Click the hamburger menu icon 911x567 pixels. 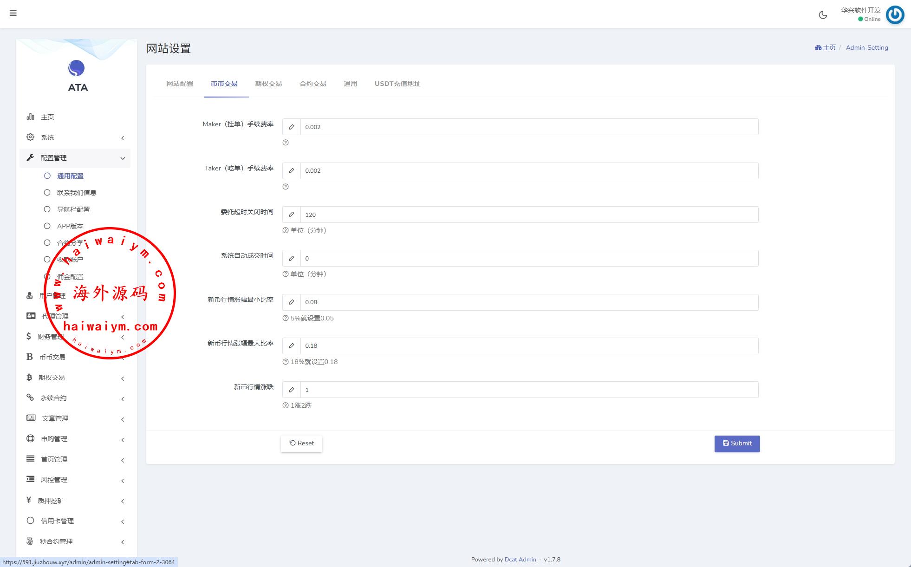coord(13,13)
